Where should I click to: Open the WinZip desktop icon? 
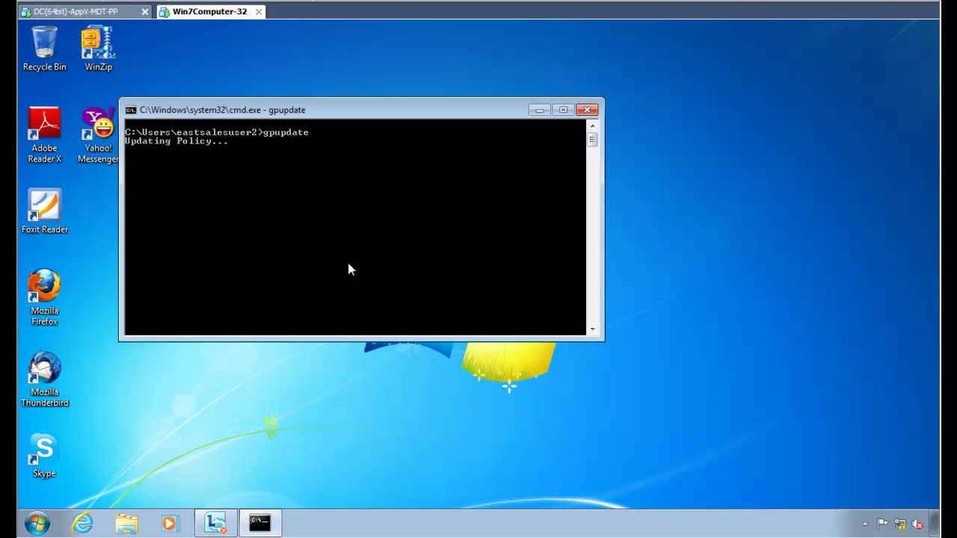point(98,49)
